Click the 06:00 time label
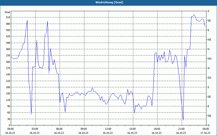Viewport: 217px width, 136px height. coord(59,129)
